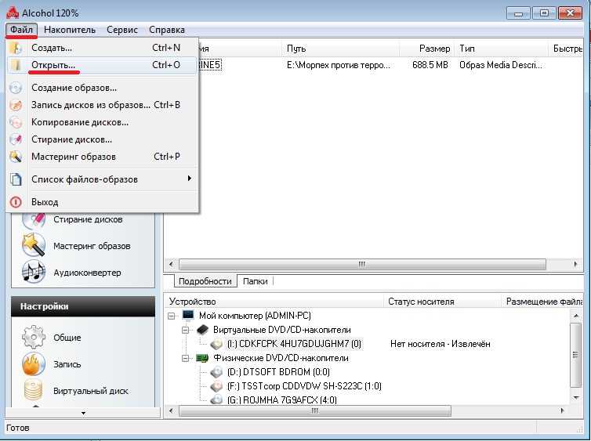Click the red Выход power icon
The height and width of the screenshot is (441, 591).
tap(16, 202)
